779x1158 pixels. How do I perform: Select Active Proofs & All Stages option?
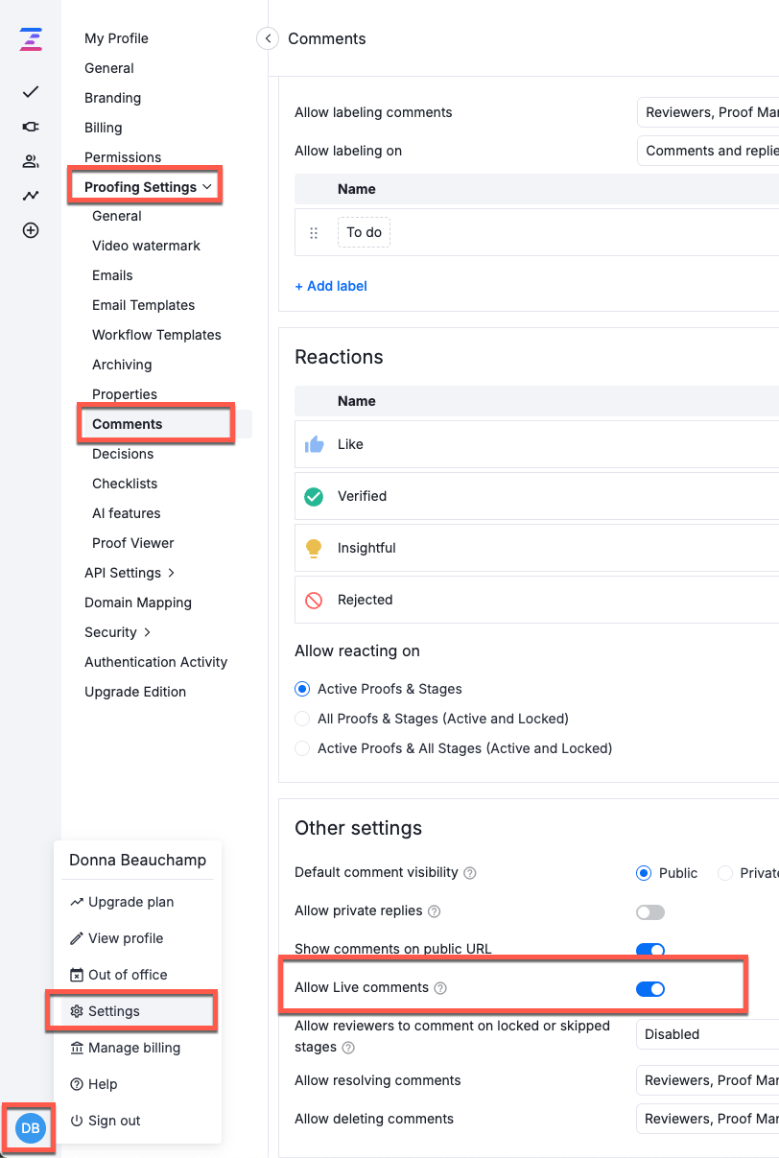point(302,748)
